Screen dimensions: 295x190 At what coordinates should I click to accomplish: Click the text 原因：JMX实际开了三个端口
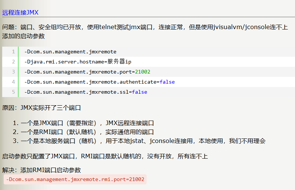click(41, 108)
